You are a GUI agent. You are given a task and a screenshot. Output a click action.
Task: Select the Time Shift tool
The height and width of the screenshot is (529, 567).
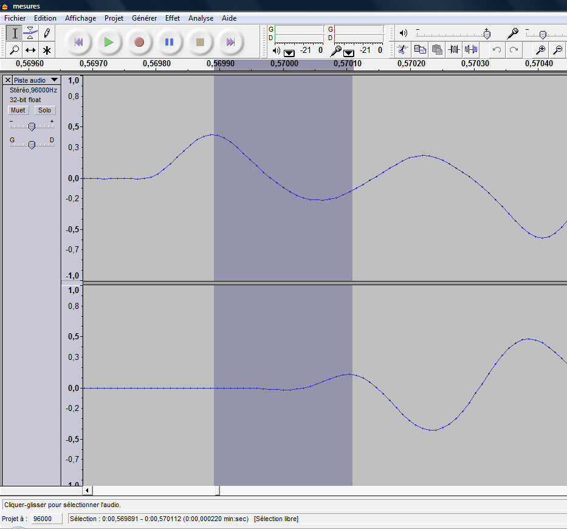pyautogui.click(x=30, y=50)
